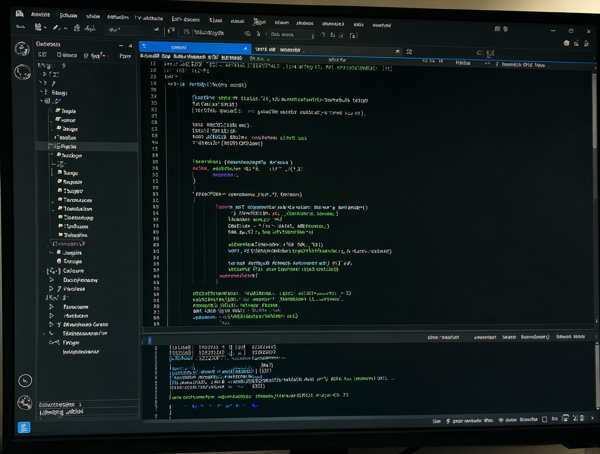
Task: Click the rightmost icon below the window close button
Action: tap(587, 44)
